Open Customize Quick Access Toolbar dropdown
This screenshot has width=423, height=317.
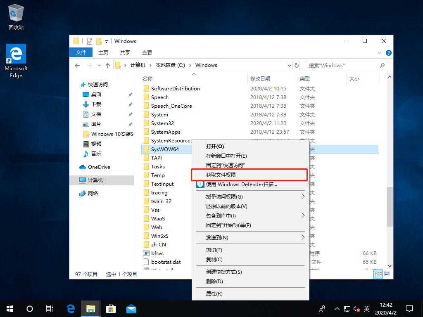(106, 42)
